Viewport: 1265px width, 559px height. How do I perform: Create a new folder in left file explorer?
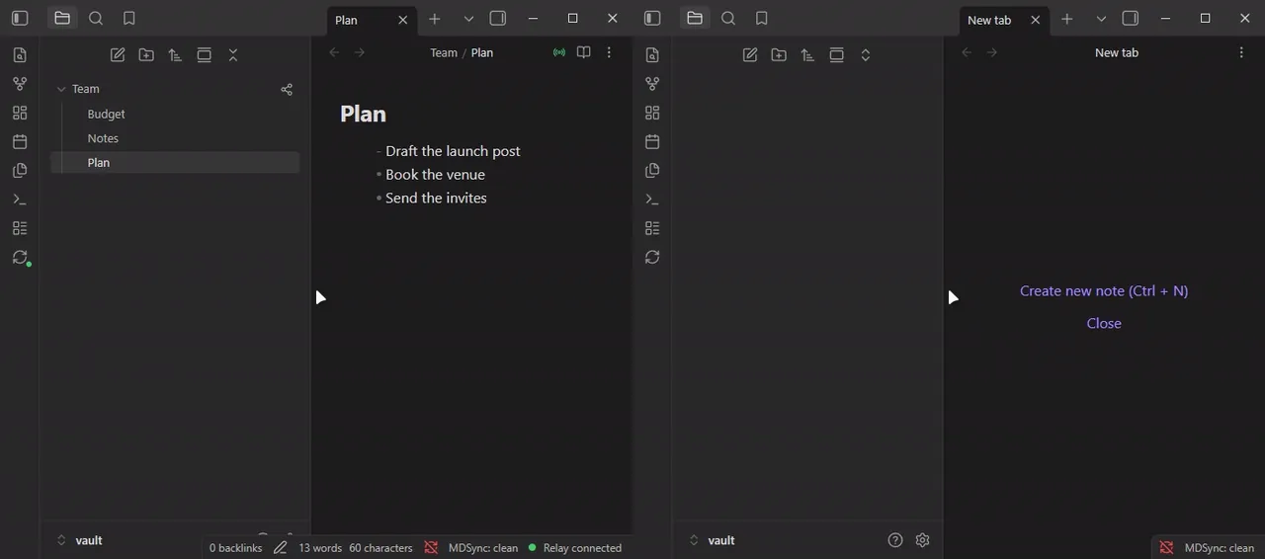146,55
